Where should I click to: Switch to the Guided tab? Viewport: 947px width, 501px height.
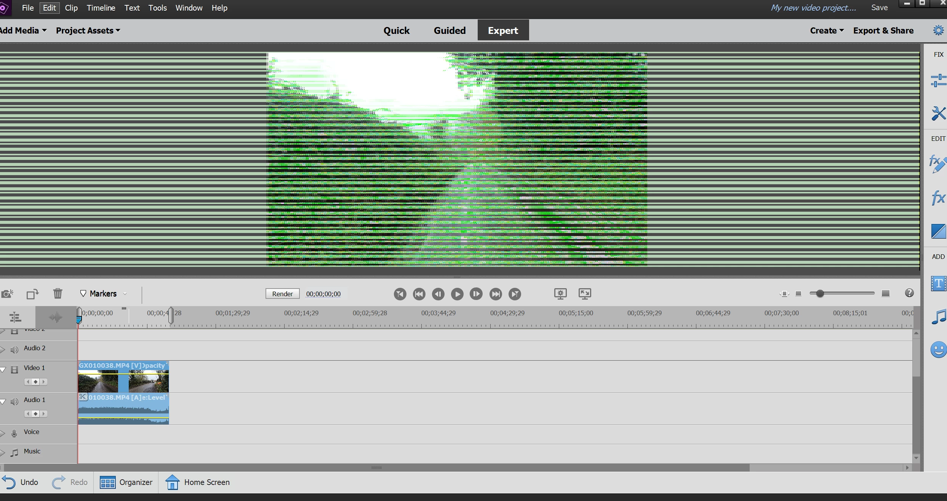pos(450,30)
